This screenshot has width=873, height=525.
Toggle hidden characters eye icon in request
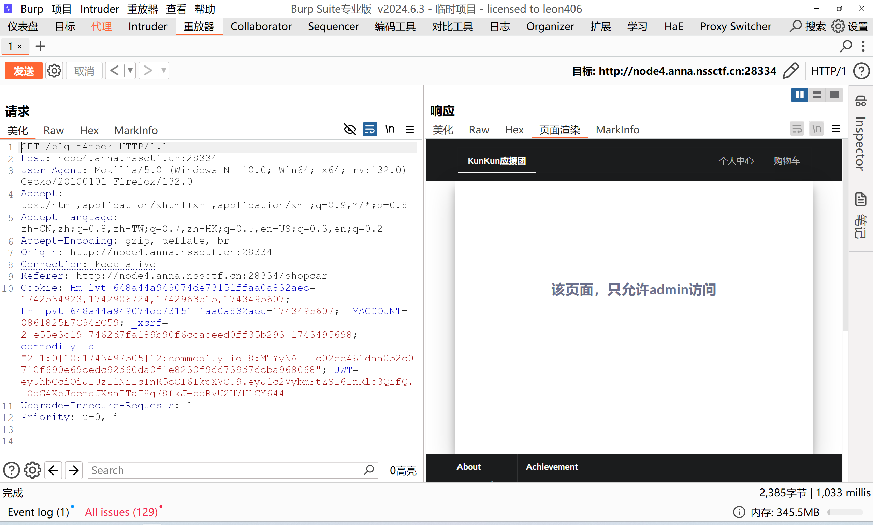pyautogui.click(x=350, y=130)
